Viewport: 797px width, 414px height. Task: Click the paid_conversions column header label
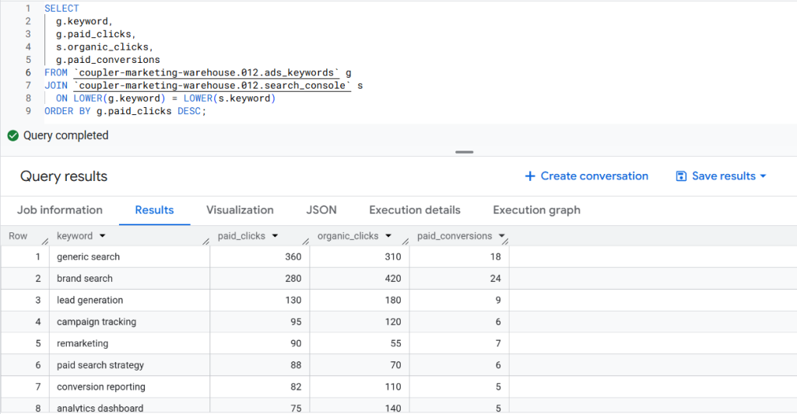[x=455, y=236]
